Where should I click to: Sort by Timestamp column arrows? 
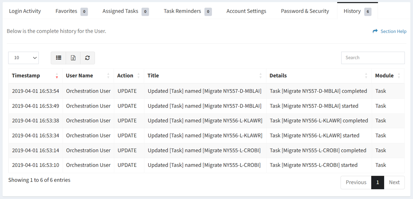point(57,76)
